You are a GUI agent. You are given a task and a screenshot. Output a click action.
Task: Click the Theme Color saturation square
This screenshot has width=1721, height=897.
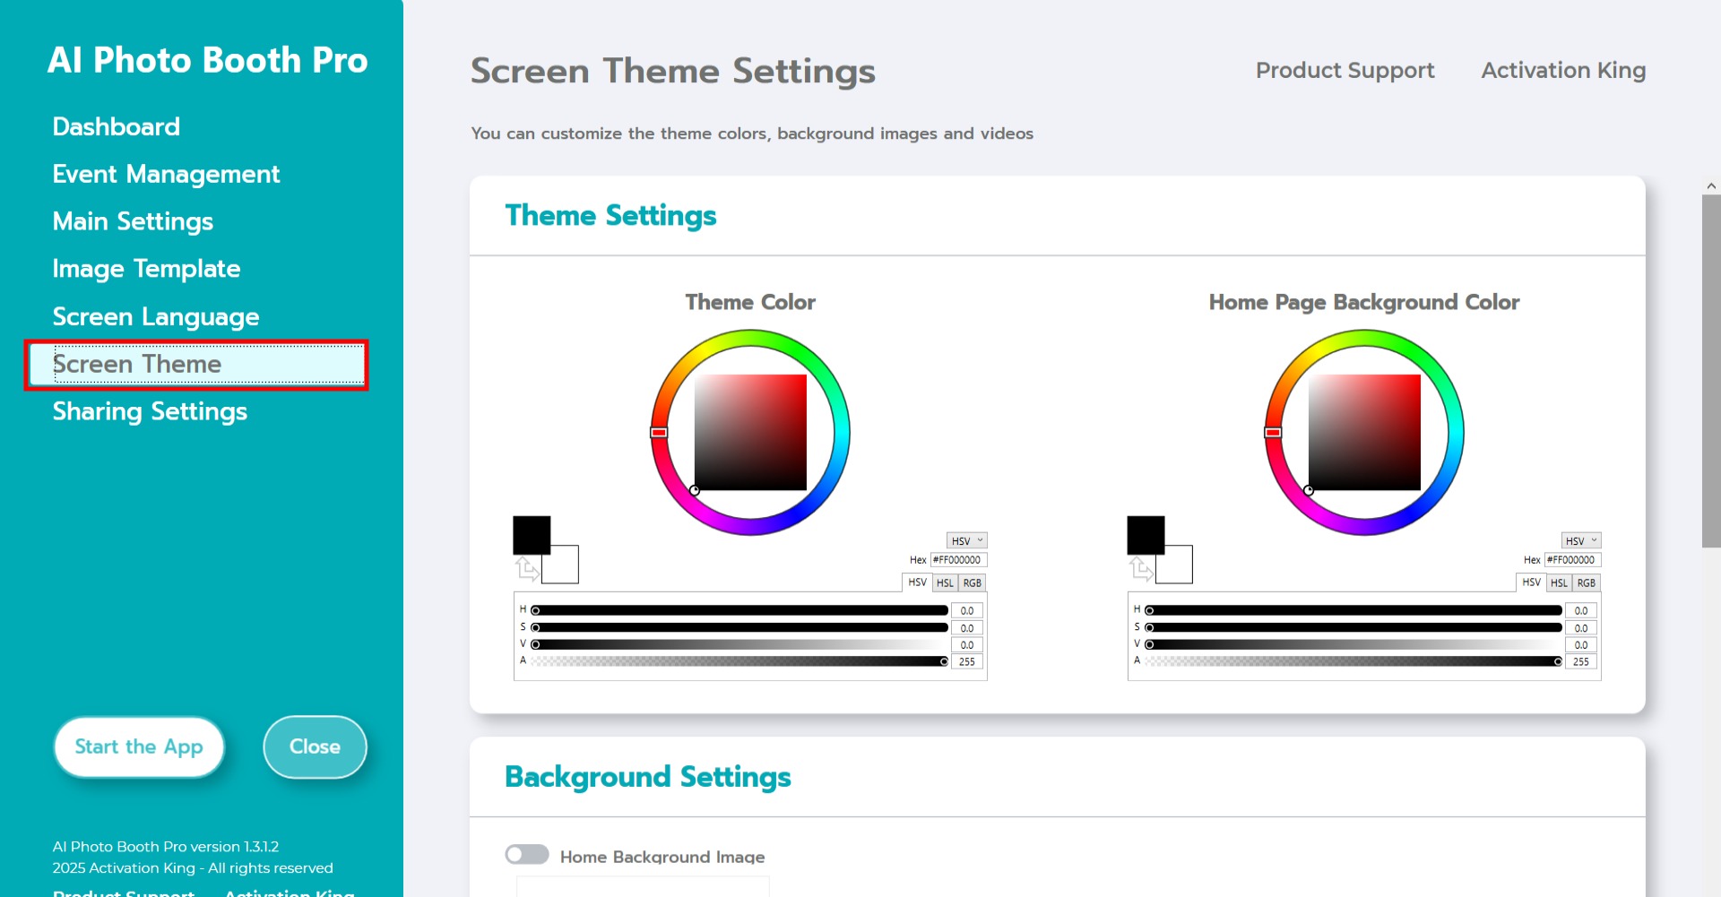[x=750, y=432]
